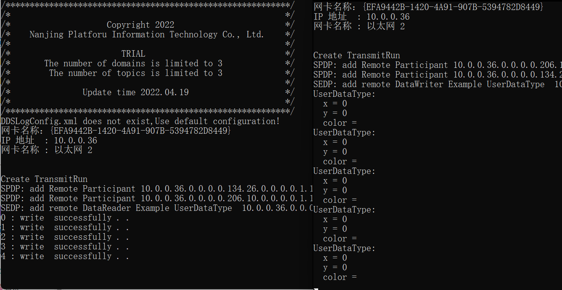The height and width of the screenshot is (290, 562).
Task: Click the topics limited to 3 line
Action: pos(136,73)
